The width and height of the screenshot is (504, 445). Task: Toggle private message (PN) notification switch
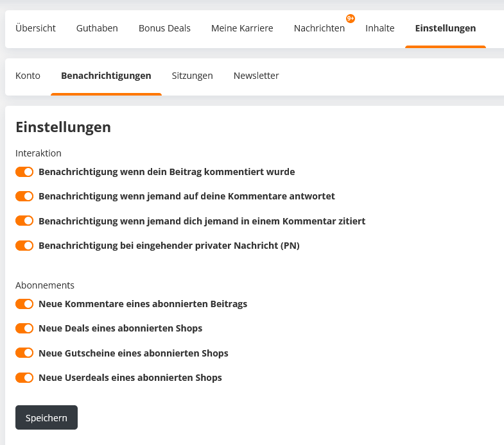point(24,246)
